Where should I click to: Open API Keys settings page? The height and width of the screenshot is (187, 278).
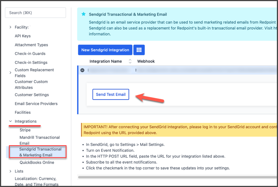point(23,36)
